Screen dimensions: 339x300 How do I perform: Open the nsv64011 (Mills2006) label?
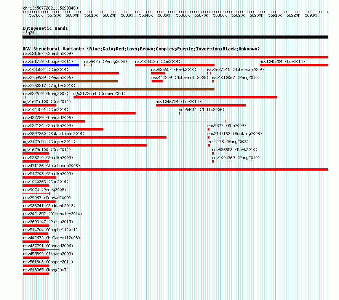click(201, 110)
